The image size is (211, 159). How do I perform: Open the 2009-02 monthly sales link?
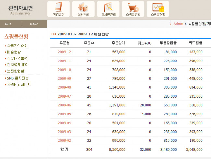[x=64, y=140]
